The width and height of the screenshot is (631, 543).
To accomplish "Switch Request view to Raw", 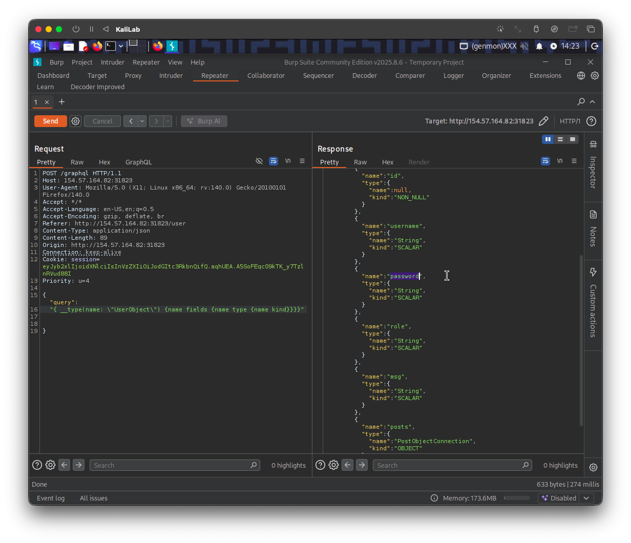I will pos(77,162).
